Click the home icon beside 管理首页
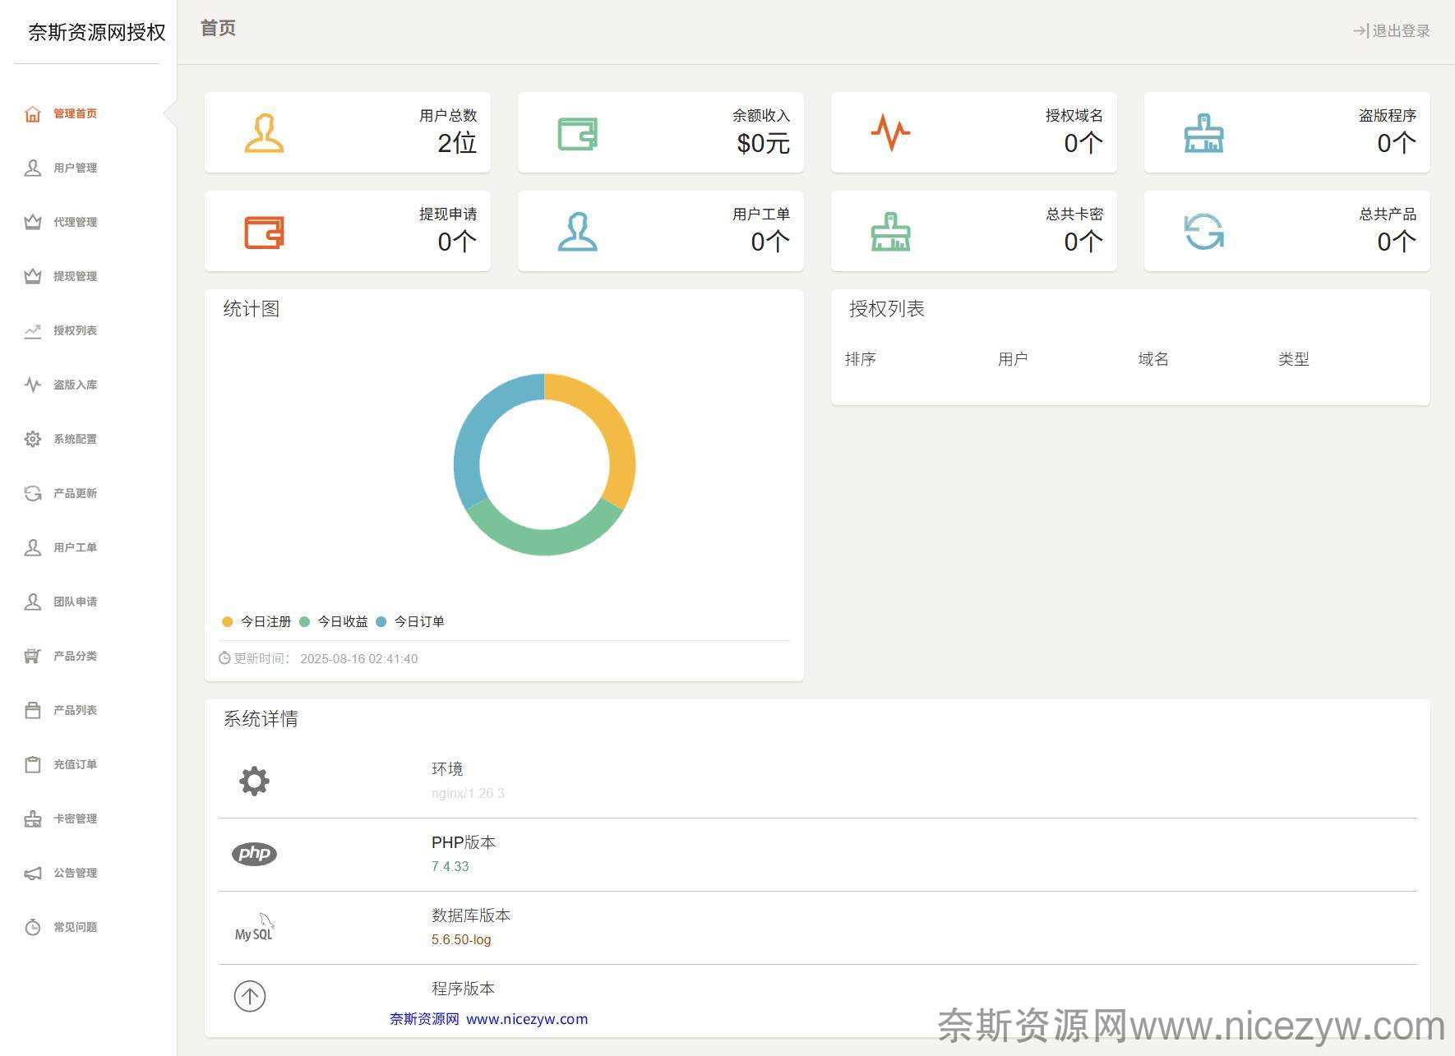This screenshot has height=1056, width=1455. [33, 113]
